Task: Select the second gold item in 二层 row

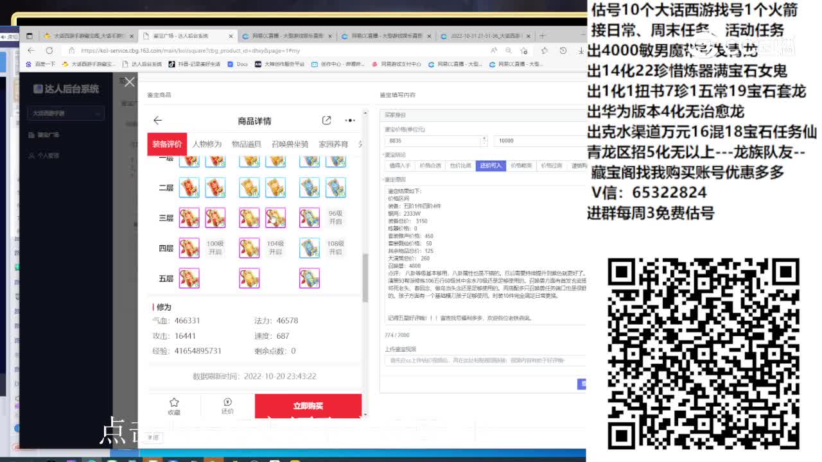Action: (x=275, y=187)
